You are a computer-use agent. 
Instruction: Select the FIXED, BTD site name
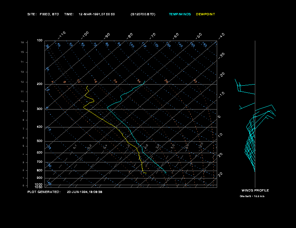click(x=49, y=14)
